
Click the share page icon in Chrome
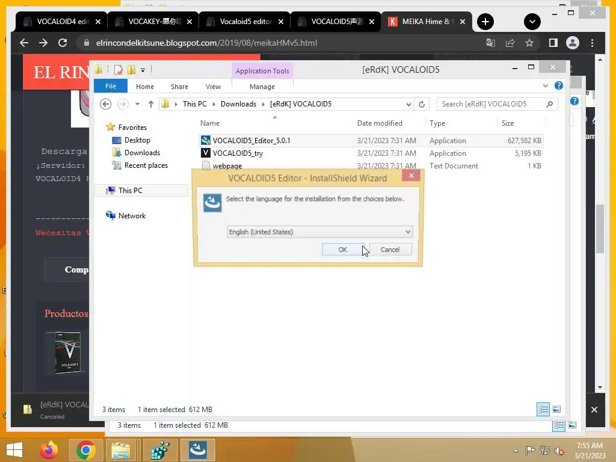510,43
